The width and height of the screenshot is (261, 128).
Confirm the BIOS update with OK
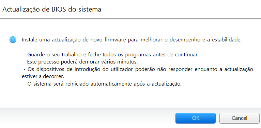click(x=196, y=118)
